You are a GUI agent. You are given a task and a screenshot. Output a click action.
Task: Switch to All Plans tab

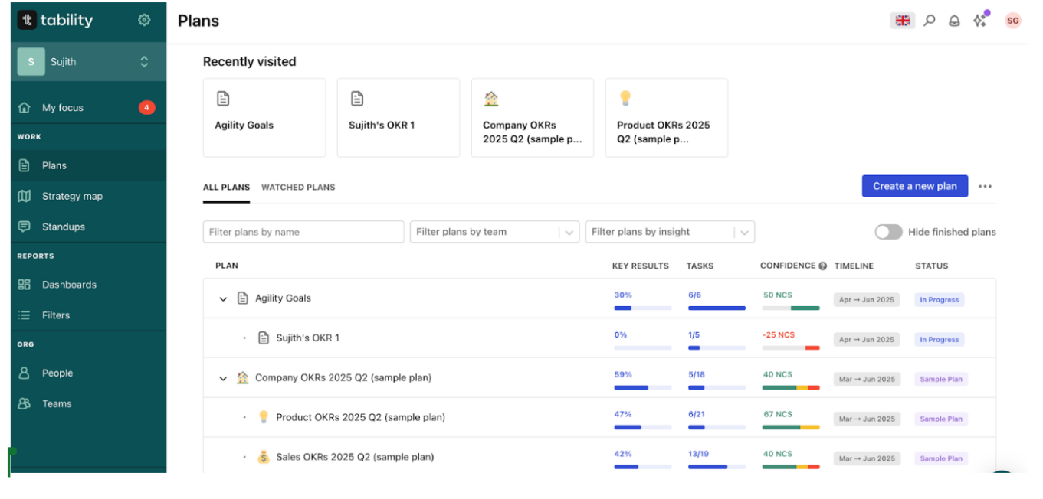pyautogui.click(x=226, y=188)
